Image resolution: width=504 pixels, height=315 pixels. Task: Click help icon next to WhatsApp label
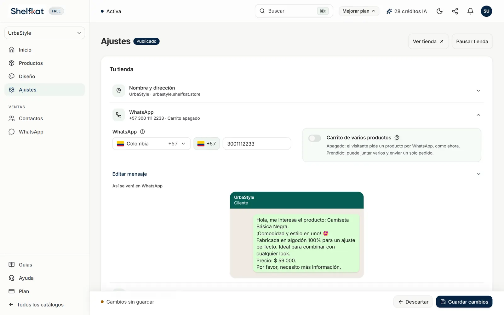point(142,132)
